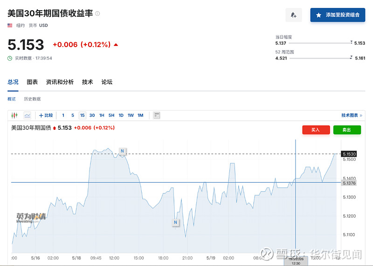Click the 添加至投资组合 button

[x=338, y=15]
